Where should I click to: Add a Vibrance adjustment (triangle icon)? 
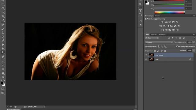pos(177,22)
